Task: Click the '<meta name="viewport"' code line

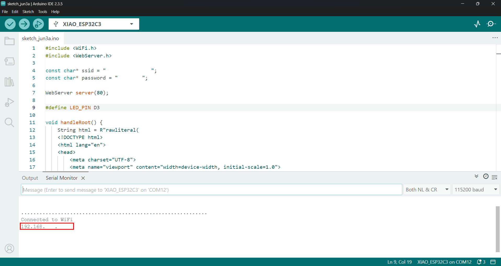Action: pos(175,167)
